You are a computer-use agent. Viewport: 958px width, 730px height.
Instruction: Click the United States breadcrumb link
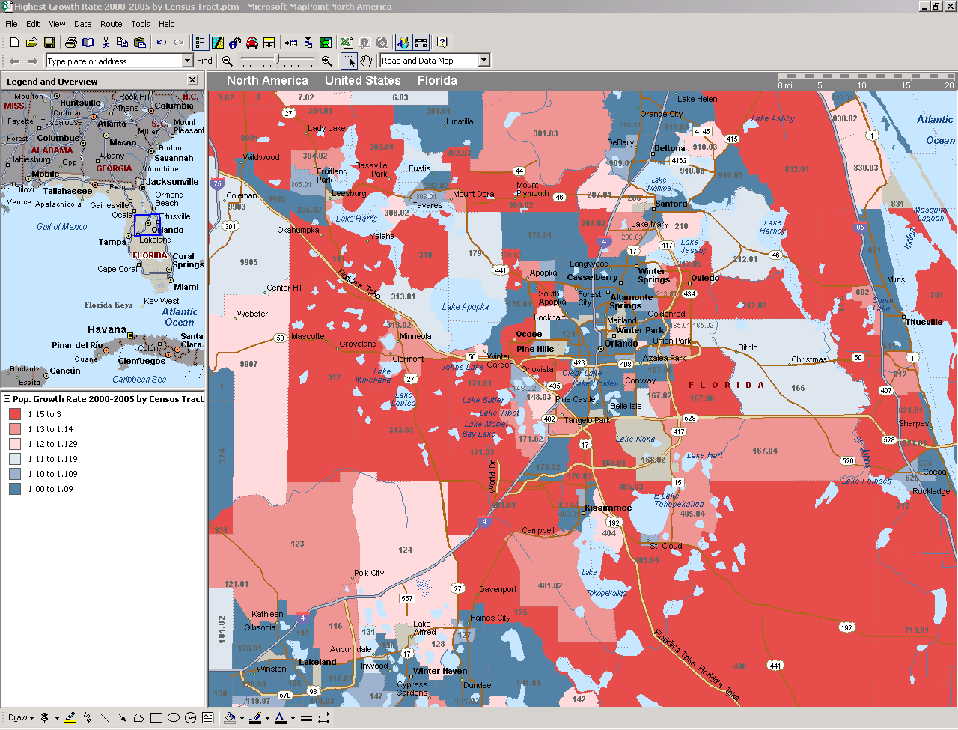pos(362,80)
